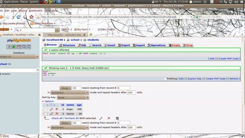
Task: Click the volume speaker icon
Action: point(236,2)
